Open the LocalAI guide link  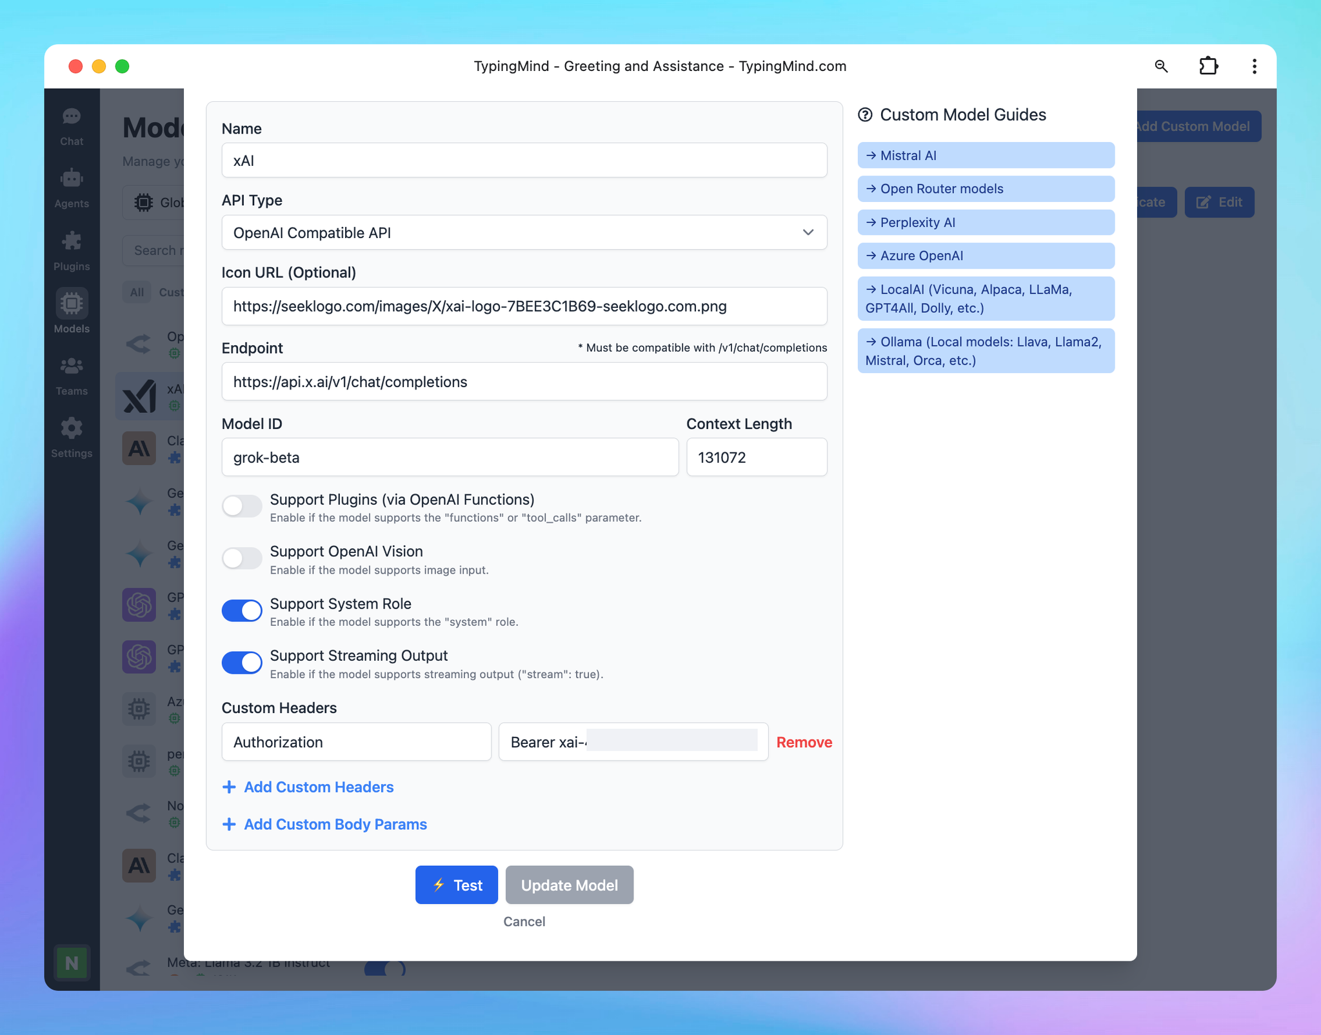pyautogui.click(x=986, y=299)
